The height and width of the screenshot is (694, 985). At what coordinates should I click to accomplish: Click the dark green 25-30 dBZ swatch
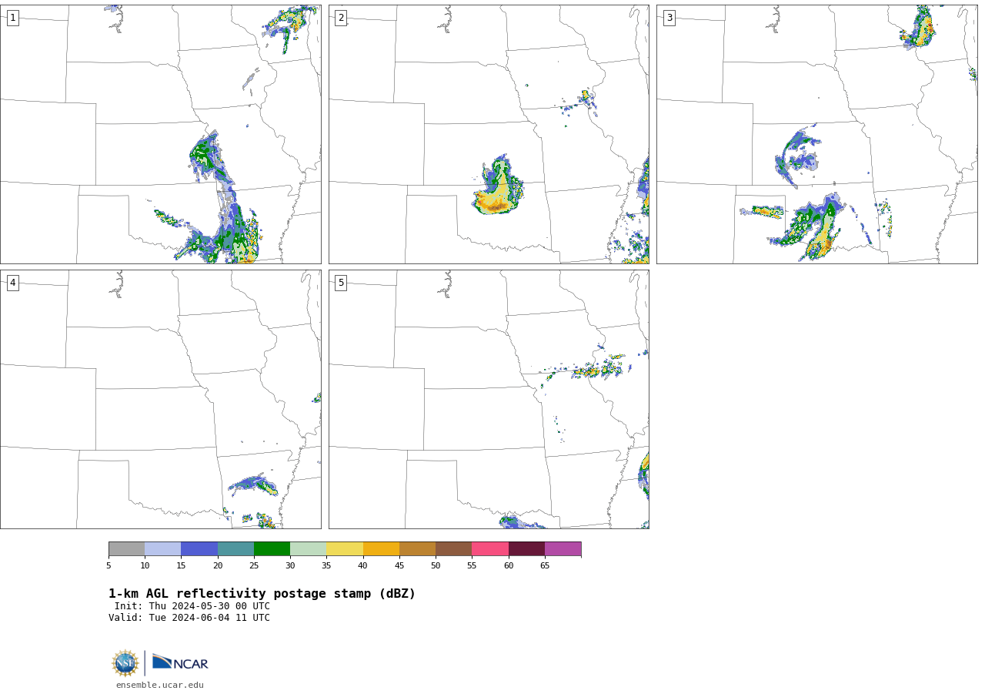pyautogui.click(x=272, y=549)
